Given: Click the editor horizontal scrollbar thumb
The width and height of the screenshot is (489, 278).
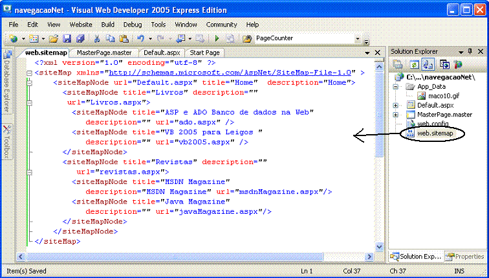Looking at the screenshot, I should [175, 257].
